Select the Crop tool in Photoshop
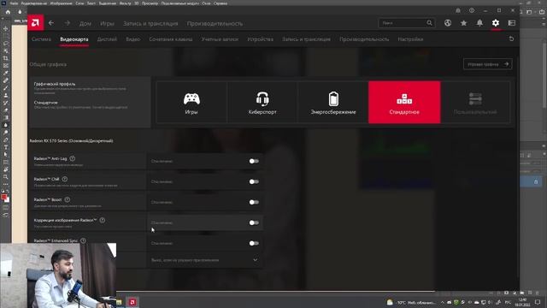Screen dimensions: 547x308 coord(6,58)
